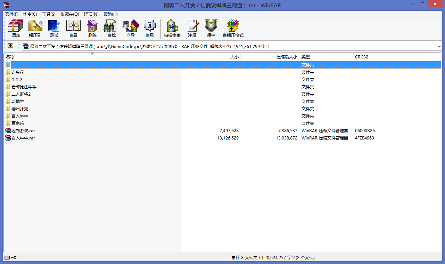Click the 保护 (Protect) toolbar icon
Image resolution: width=445 pixels, height=264 pixels.
pyautogui.click(x=211, y=28)
